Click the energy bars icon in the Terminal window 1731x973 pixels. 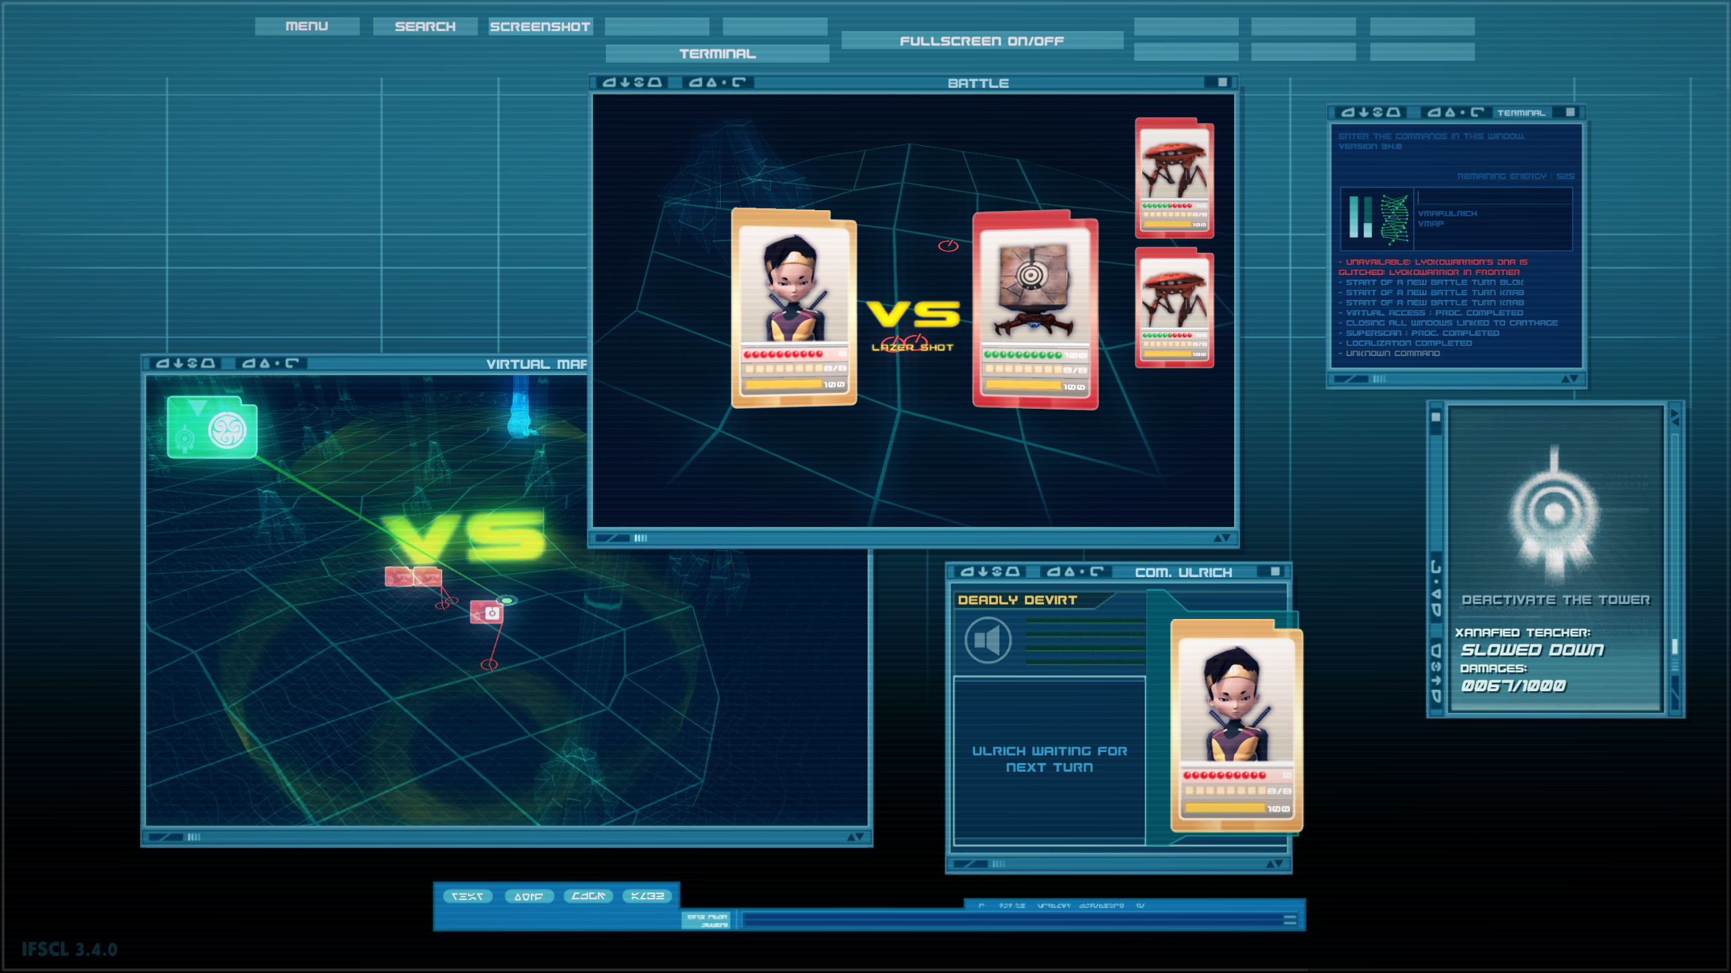click(1360, 217)
